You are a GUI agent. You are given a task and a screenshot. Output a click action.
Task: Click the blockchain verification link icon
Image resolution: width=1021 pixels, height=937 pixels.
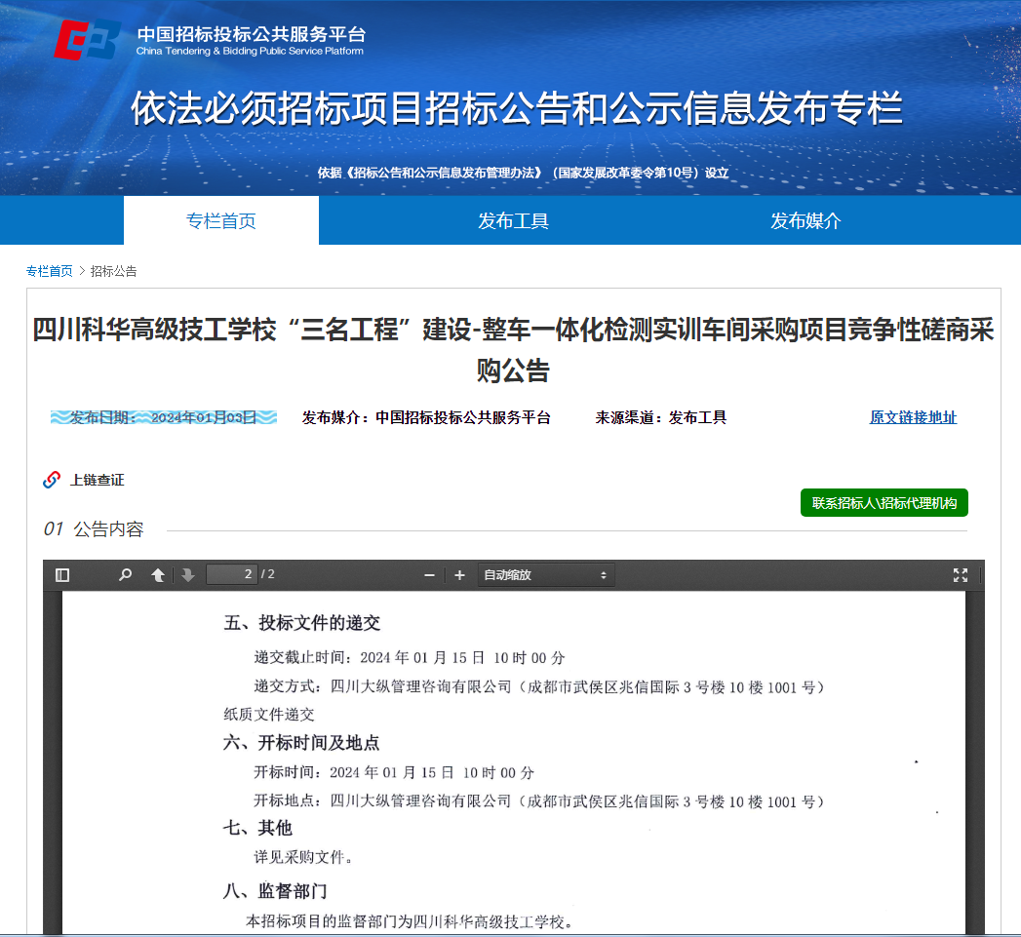52,480
